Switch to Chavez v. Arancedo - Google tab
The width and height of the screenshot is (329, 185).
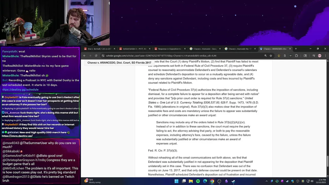[205, 49]
